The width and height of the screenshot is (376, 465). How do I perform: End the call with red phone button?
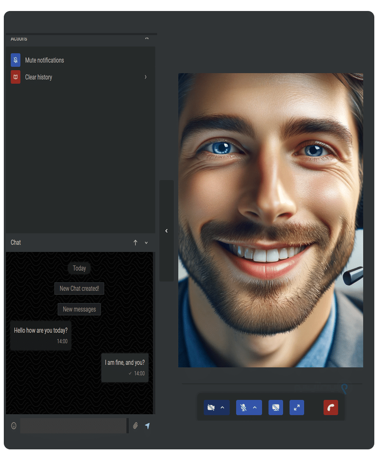331,408
